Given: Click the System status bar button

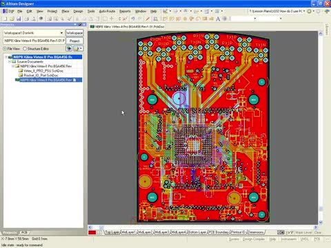Looking at the screenshot, I should [234, 239].
